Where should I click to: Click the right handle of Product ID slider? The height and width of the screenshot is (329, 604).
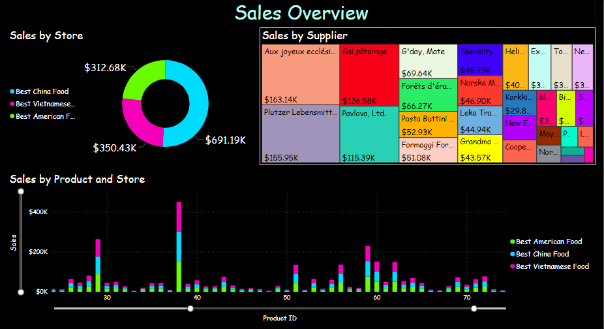pyautogui.click(x=474, y=308)
